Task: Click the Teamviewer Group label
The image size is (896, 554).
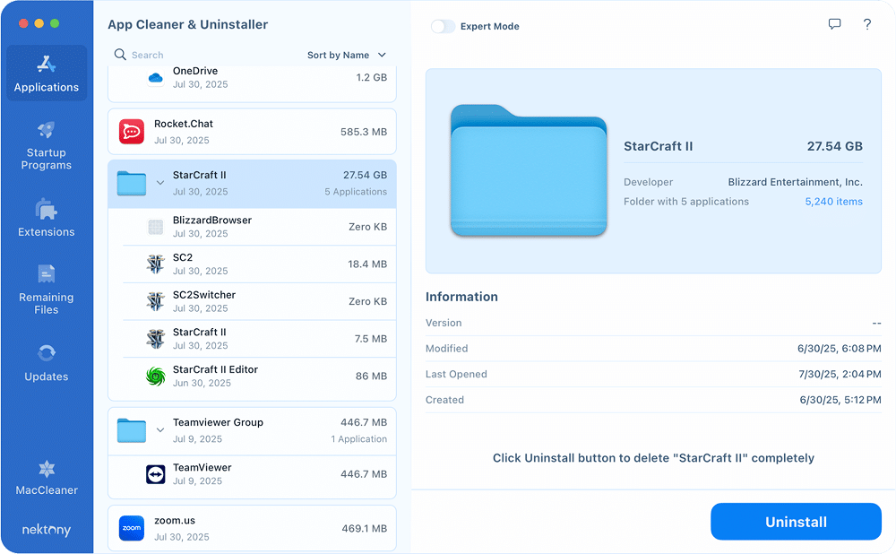Action: pos(218,422)
